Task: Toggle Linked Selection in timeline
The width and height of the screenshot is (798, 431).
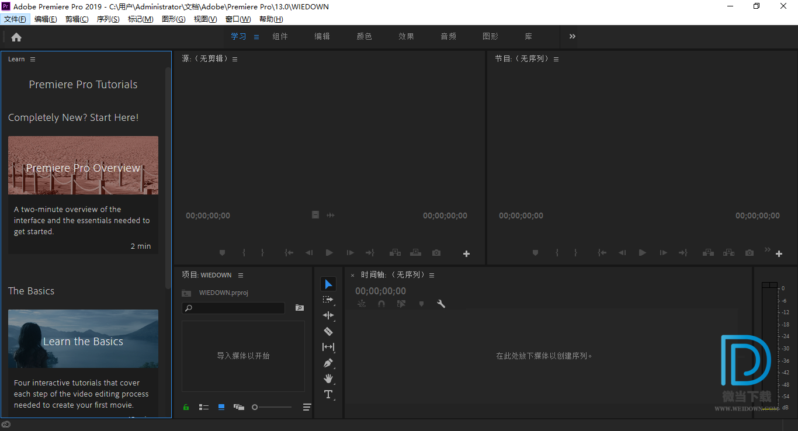Action: 401,304
